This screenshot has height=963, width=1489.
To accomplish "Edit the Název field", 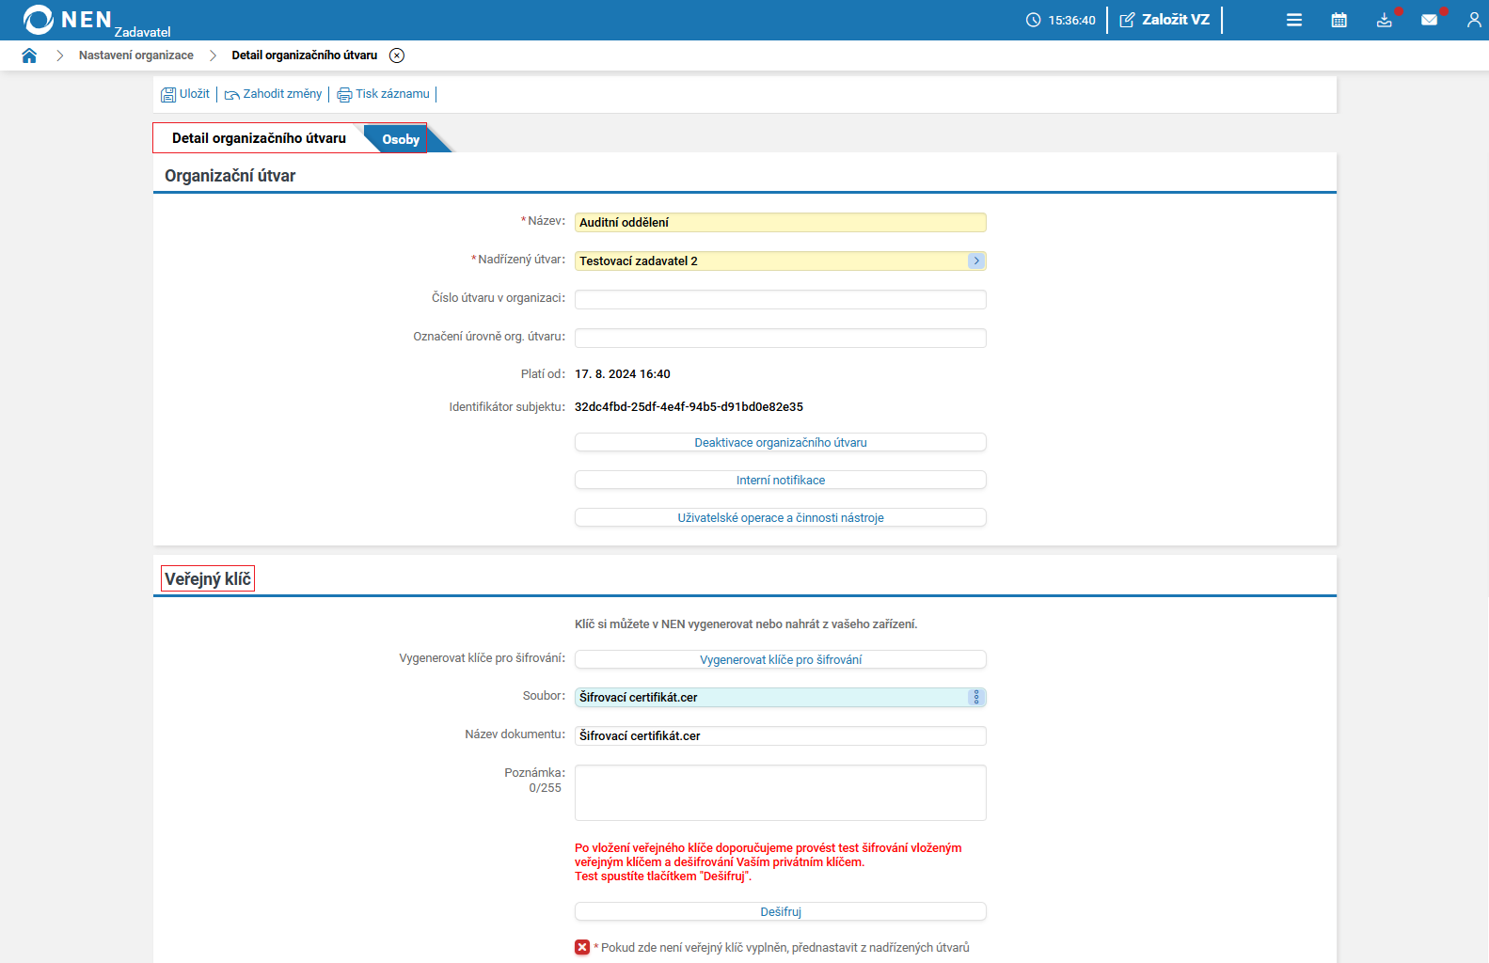I will [781, 223].
